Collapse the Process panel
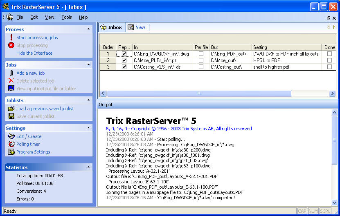The image size is (340, 216). pos(88,29)
